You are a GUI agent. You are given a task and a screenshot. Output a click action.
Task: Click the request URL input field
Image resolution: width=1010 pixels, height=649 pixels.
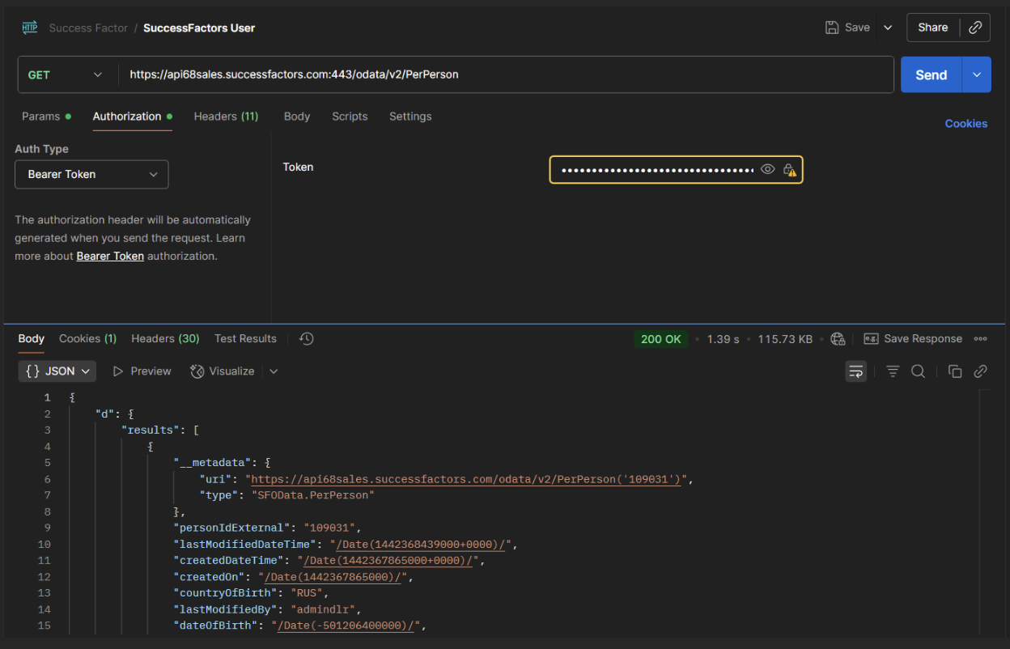506,74
